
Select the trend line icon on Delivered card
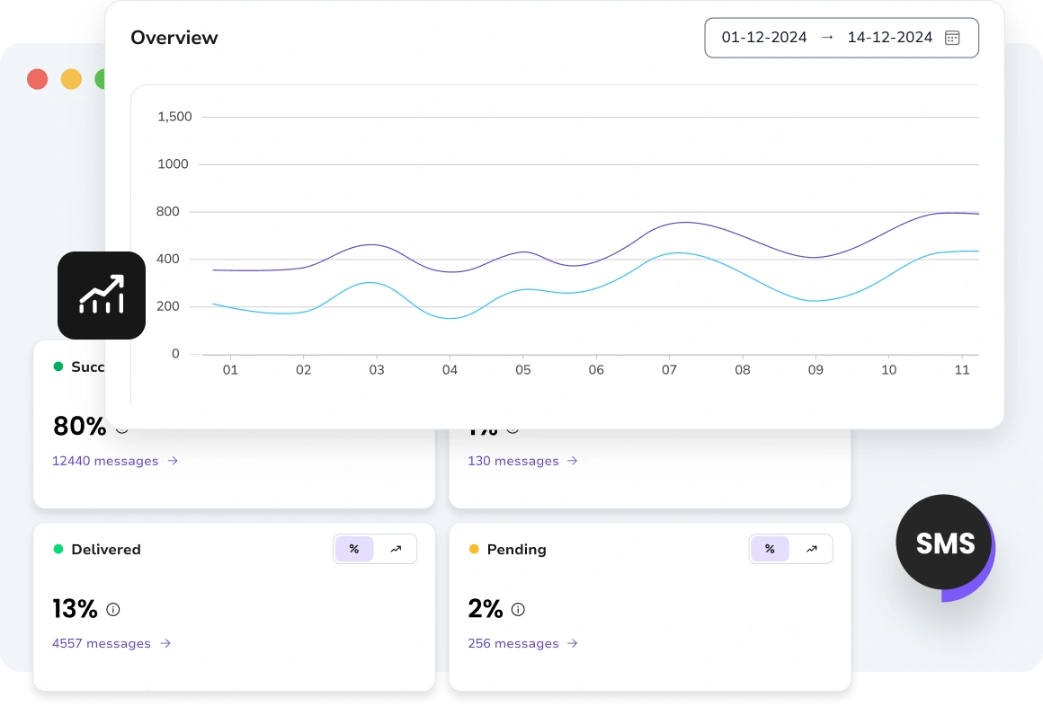397,548
